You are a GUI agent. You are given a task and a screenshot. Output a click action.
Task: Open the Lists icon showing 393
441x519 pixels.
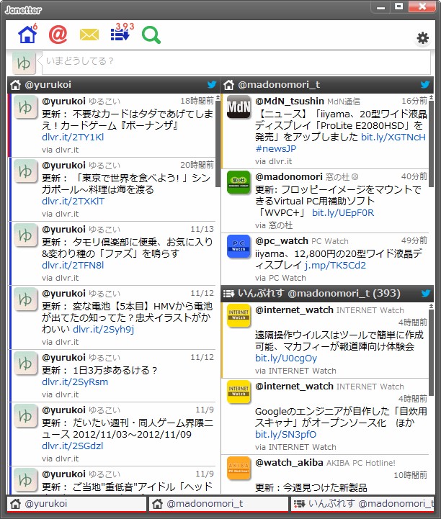(121, 32)
